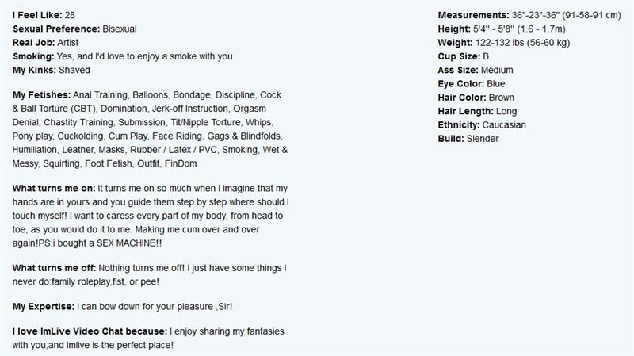Screen dimensions: 634x356
Task: Select the "Eye Color:" label
Action: [461, 84]
